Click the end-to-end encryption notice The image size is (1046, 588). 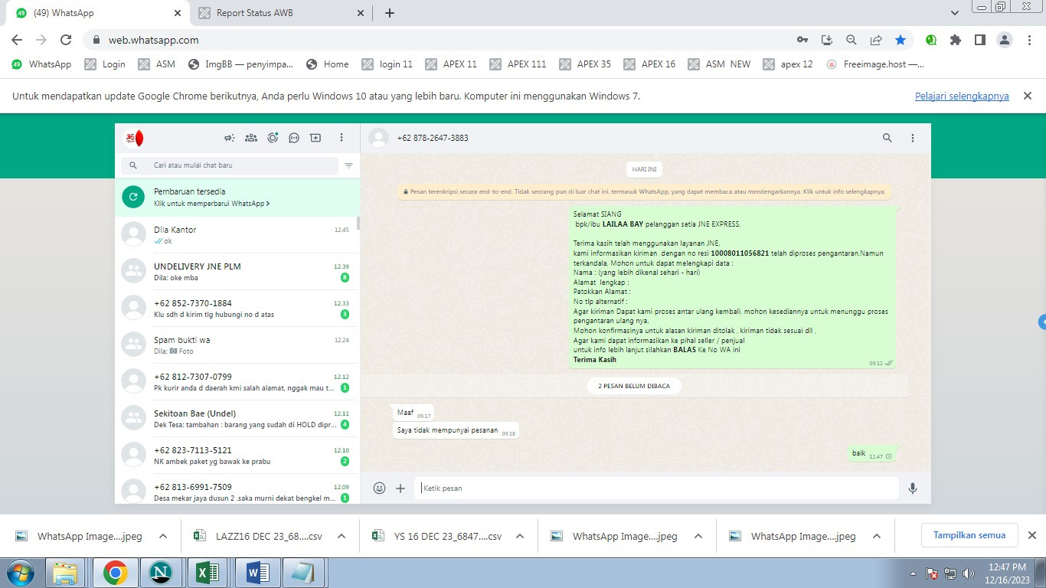pos(645,191)
